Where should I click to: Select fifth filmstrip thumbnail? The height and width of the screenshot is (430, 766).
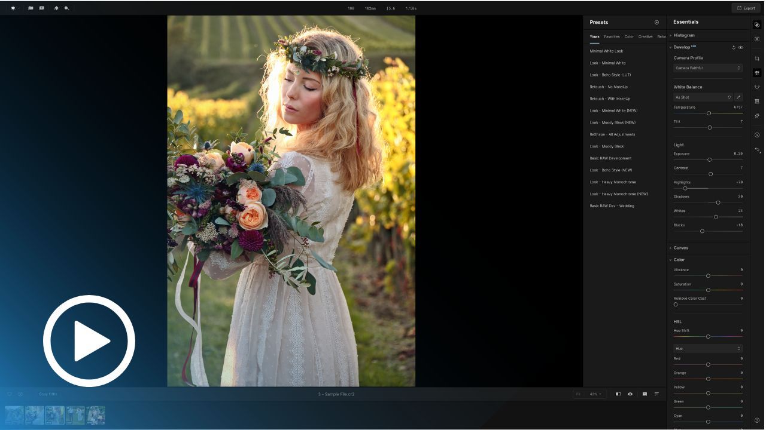[96, 416]
